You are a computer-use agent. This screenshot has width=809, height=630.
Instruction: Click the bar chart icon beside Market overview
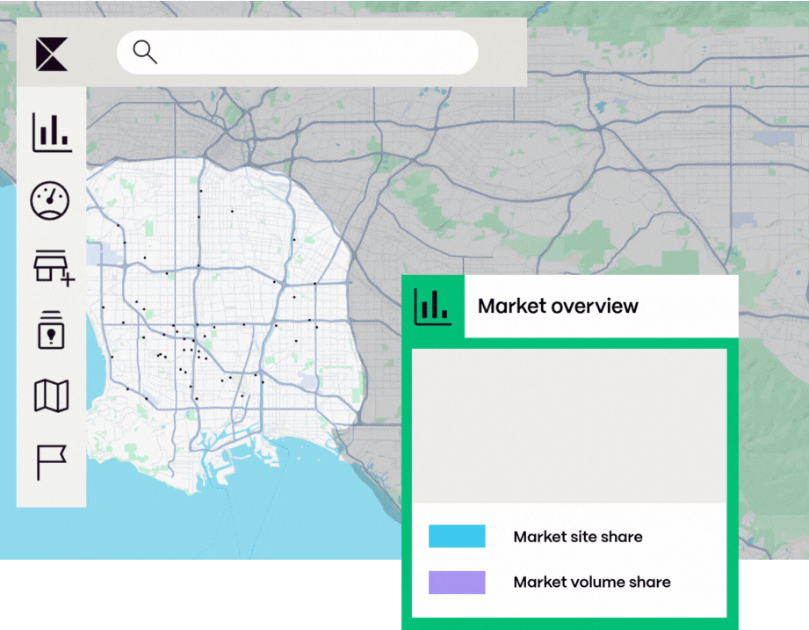pyautogui.click(x=432, y=307)
